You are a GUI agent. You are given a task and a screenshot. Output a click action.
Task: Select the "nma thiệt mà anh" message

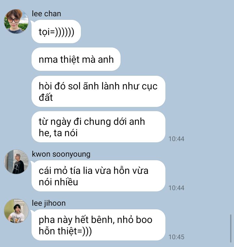tap(76, 59)
